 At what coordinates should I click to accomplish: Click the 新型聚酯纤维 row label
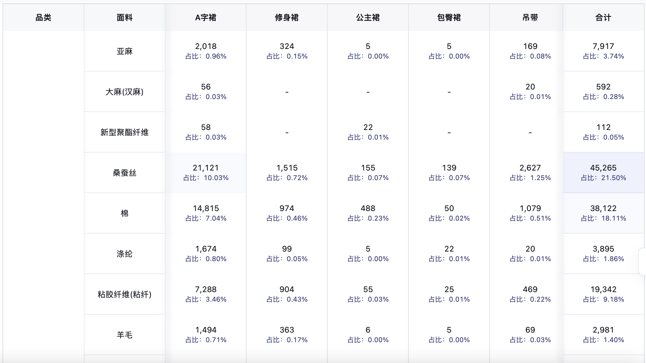click(x=124, y=132)
